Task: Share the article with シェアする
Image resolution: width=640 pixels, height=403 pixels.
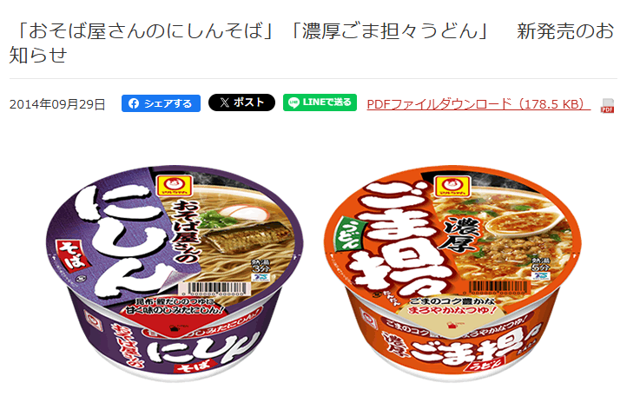Action: (161, 103)
